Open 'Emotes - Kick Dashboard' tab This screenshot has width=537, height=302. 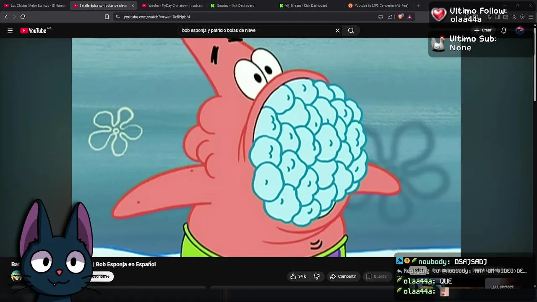[241, 5]
